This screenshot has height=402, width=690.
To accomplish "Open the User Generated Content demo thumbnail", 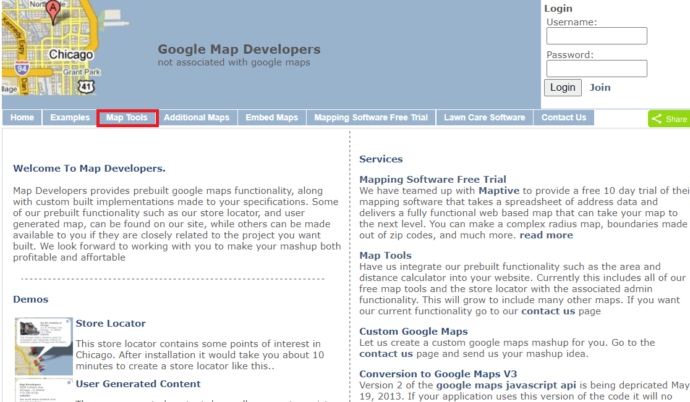I will (43, 389).
